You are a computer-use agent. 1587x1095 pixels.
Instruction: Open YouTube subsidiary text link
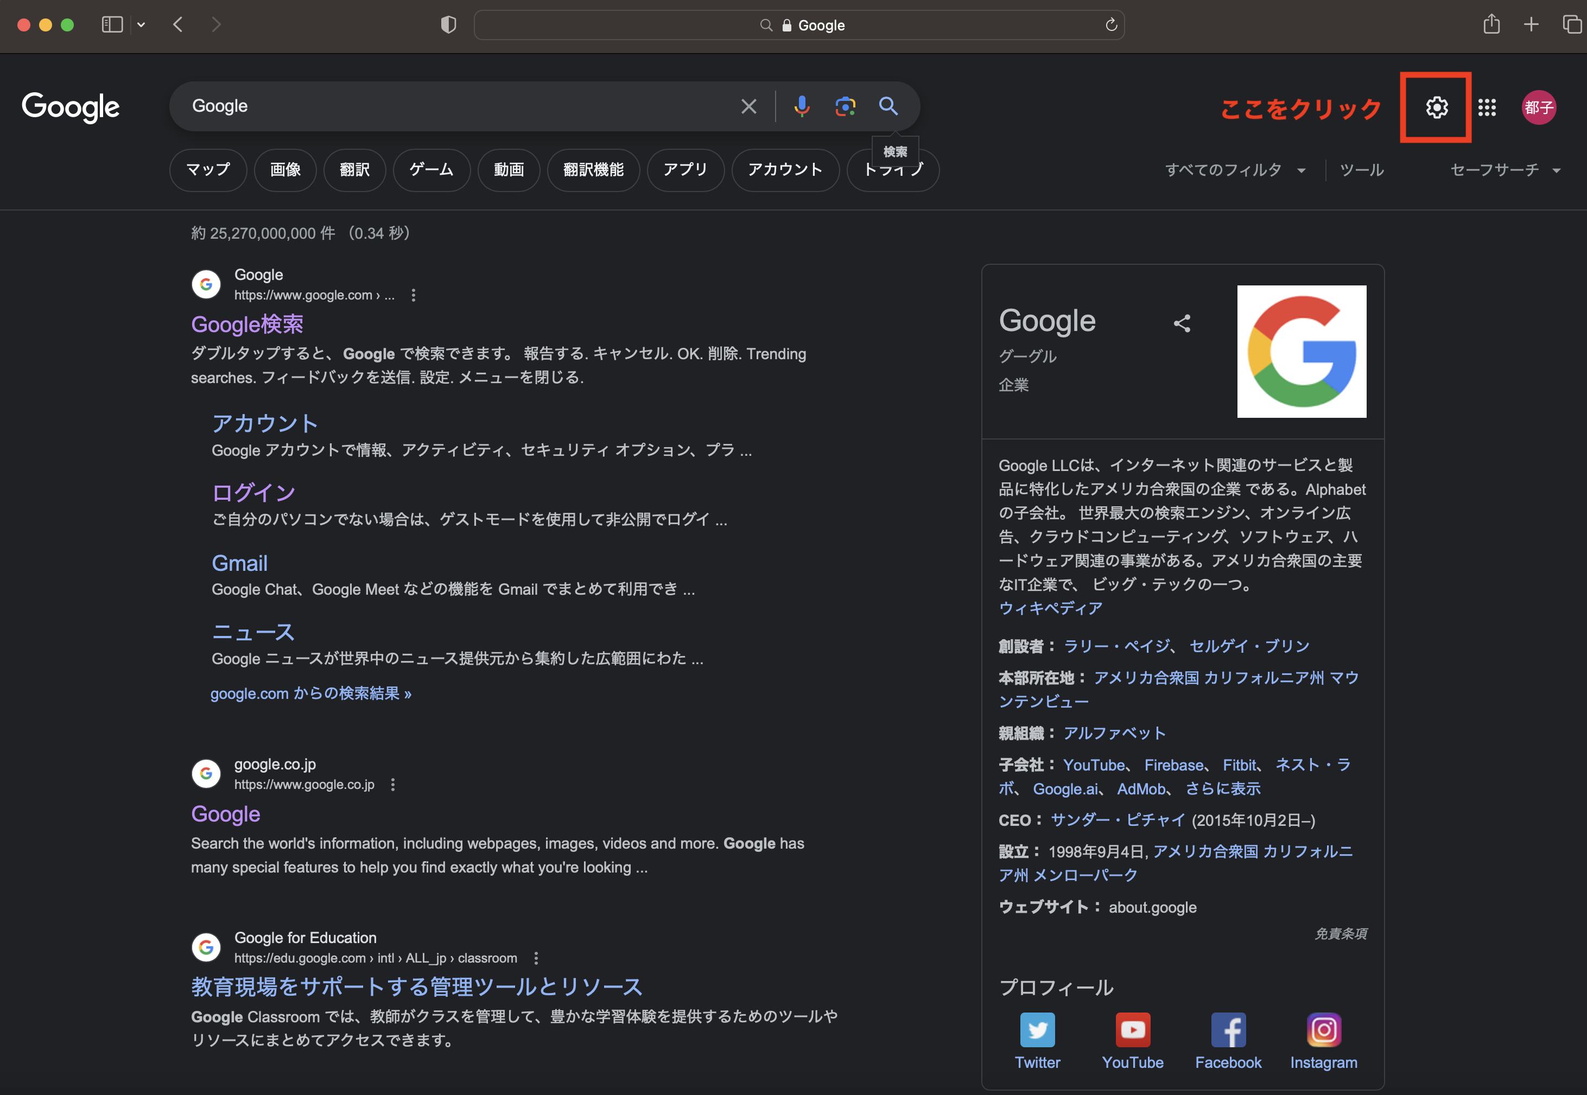click(x=1094, y=765)
